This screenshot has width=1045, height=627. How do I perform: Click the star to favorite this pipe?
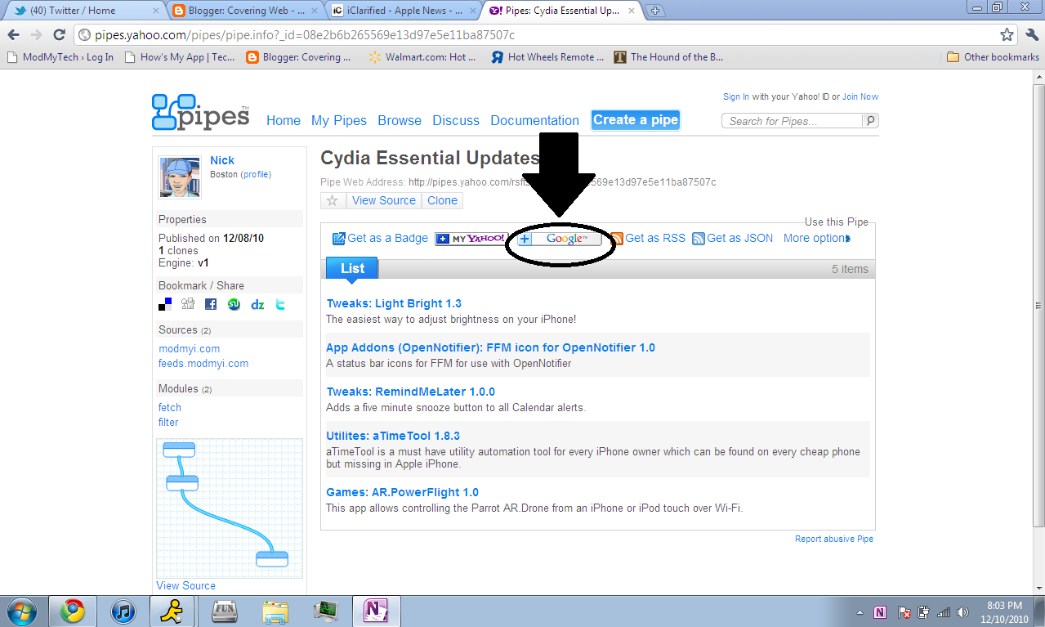point(333,200)
